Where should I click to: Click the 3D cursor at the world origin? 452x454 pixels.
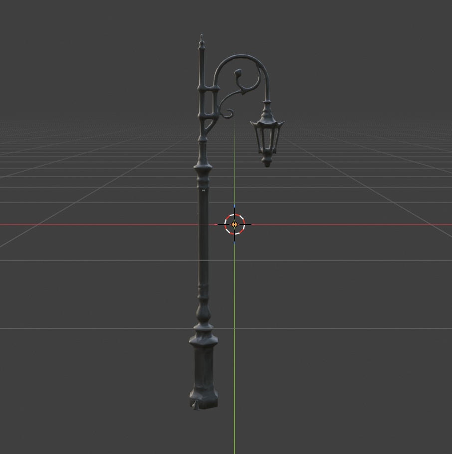tap(234, 225)
